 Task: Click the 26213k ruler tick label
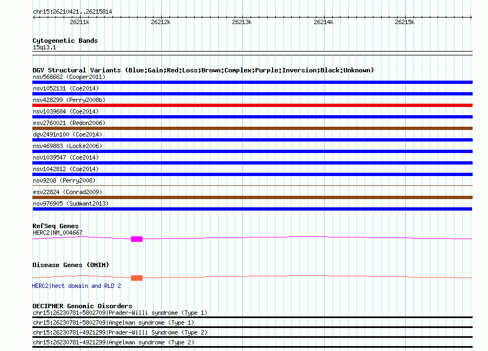coord(242,22)
